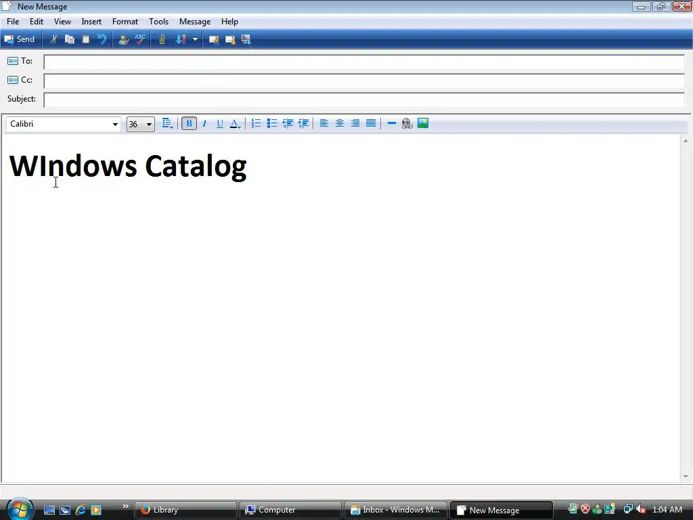Open the Insert menu

pos(91,22)
